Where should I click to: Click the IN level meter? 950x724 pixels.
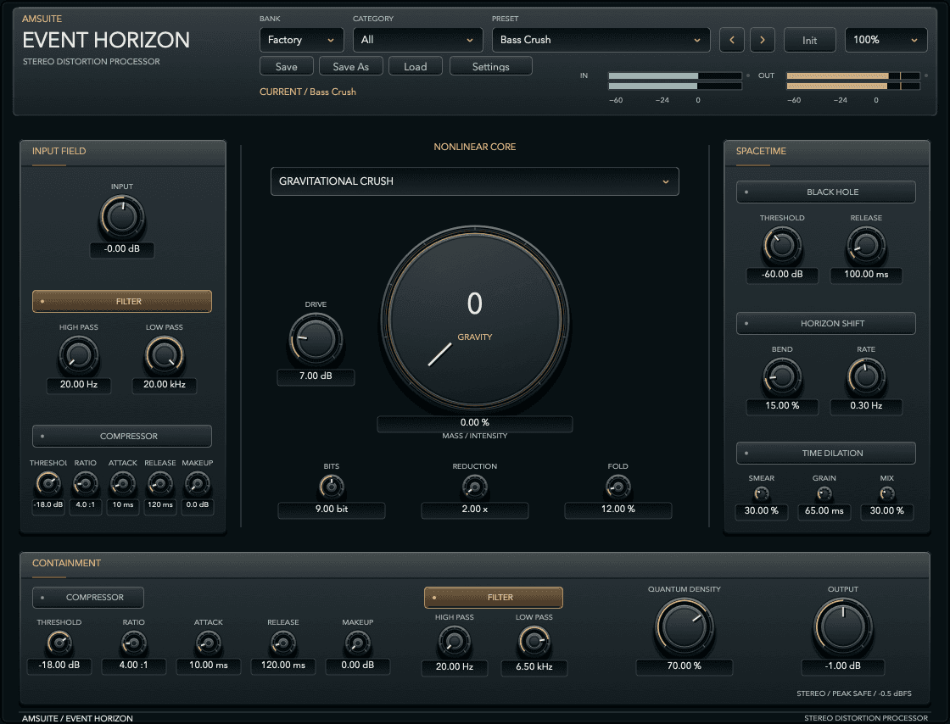pyautogui.click(x=675, y=81)
